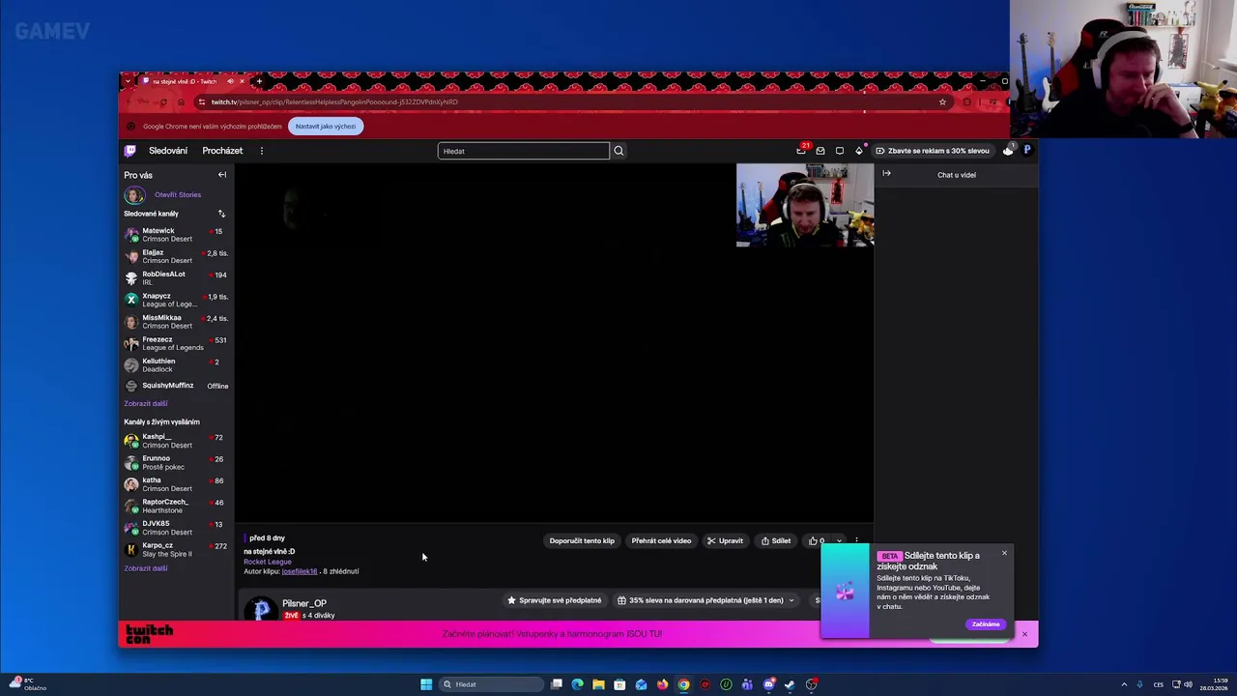
Task: Collapse the chat panel arrow
Action: pyautogui.click(x=887, y=174)
